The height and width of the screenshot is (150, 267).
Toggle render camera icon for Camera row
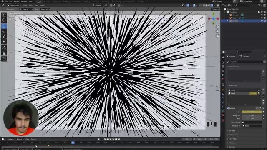click(264, 15)
